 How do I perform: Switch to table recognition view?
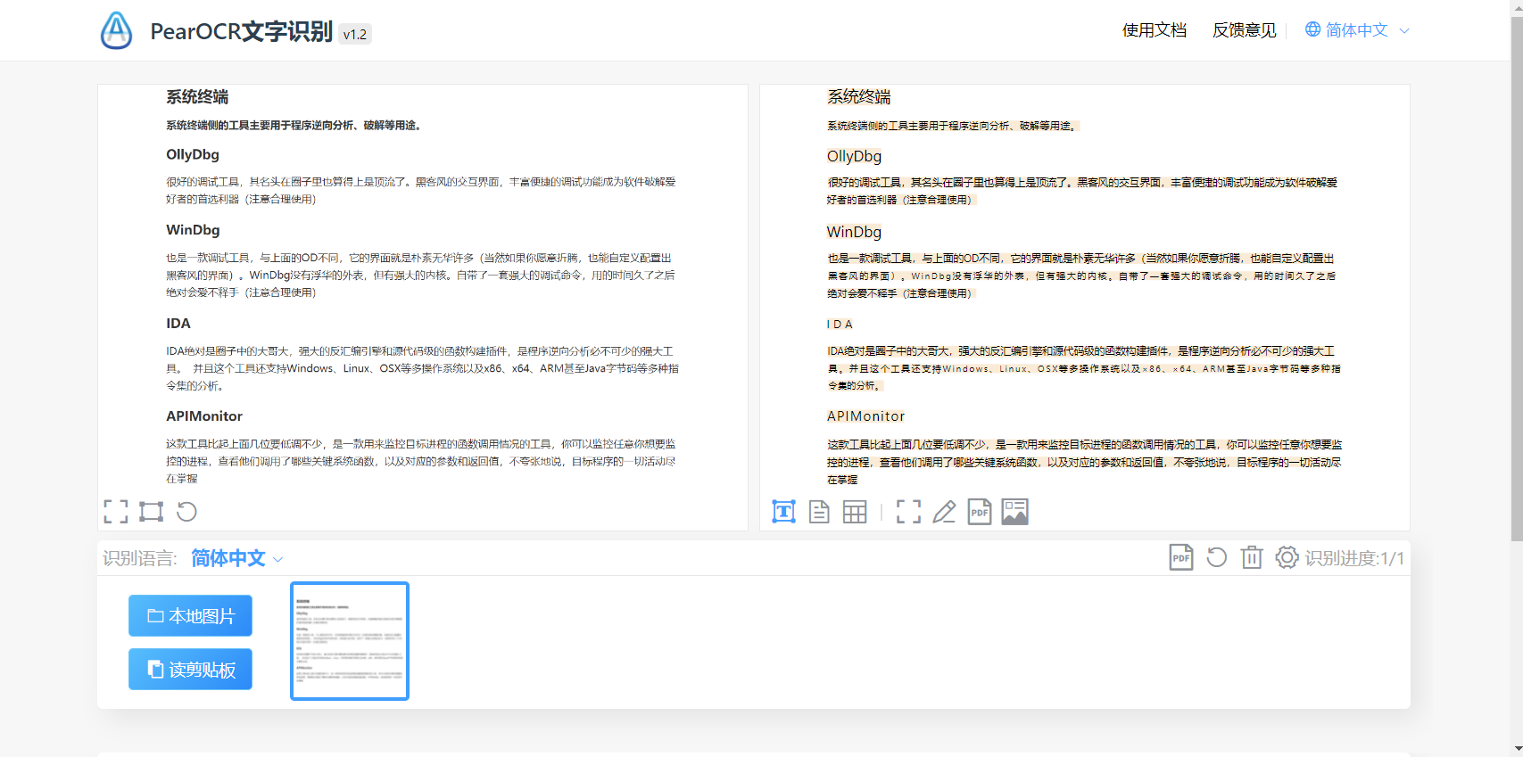855,512
